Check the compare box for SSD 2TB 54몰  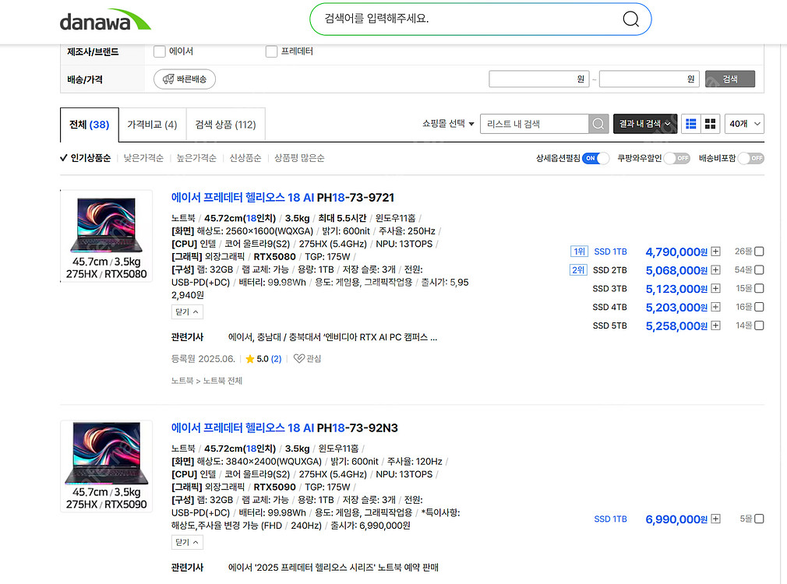(x=759, y=270)
